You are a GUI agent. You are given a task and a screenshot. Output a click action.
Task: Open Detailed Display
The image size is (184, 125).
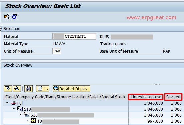71,89
